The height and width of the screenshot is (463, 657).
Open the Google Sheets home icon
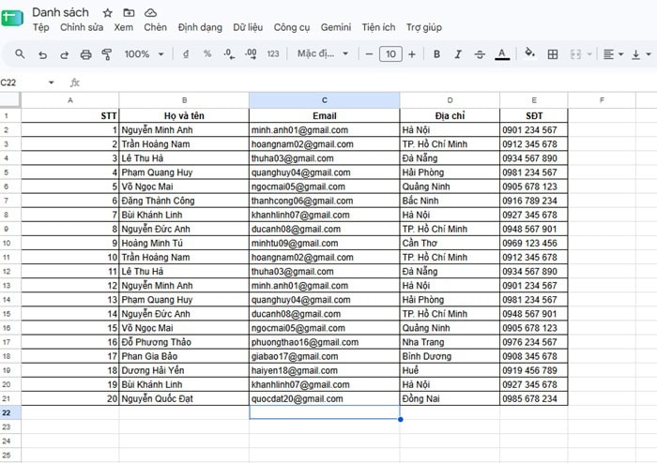12,18
